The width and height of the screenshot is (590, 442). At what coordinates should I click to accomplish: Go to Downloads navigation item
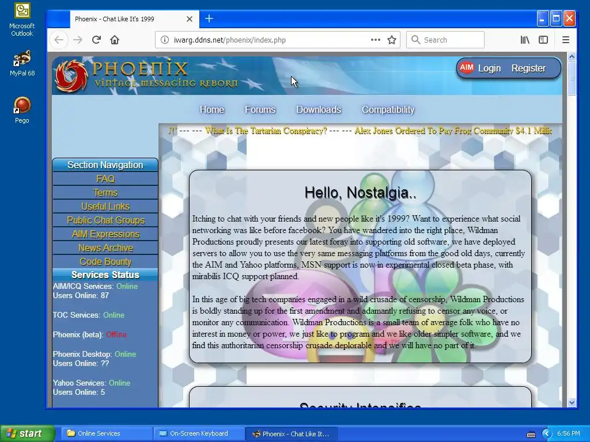click(x=318, y=109)
